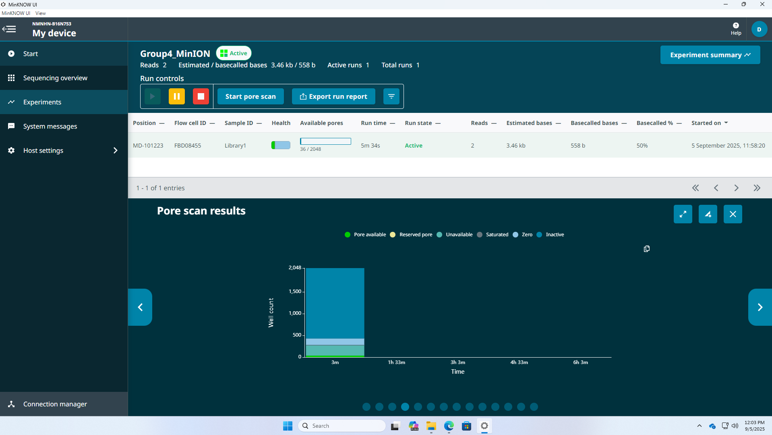
Task: Open Sequencing overview page
Action: pyautogui.click(x=55, y=78)
